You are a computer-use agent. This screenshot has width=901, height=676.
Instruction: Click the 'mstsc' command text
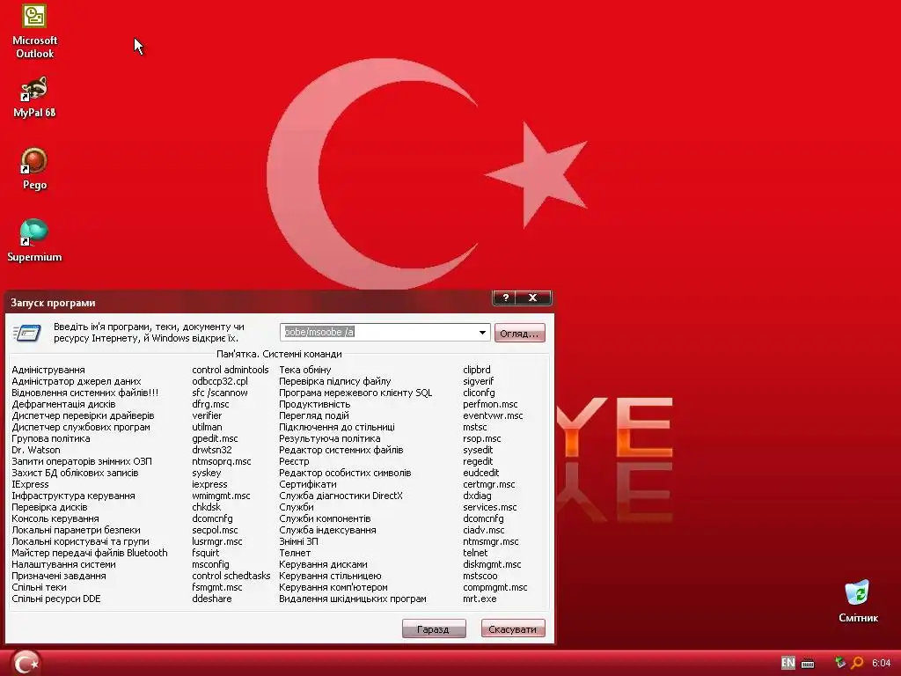point(475,427)
